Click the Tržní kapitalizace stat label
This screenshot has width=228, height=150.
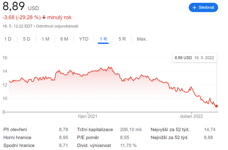[x=95, y=130]
